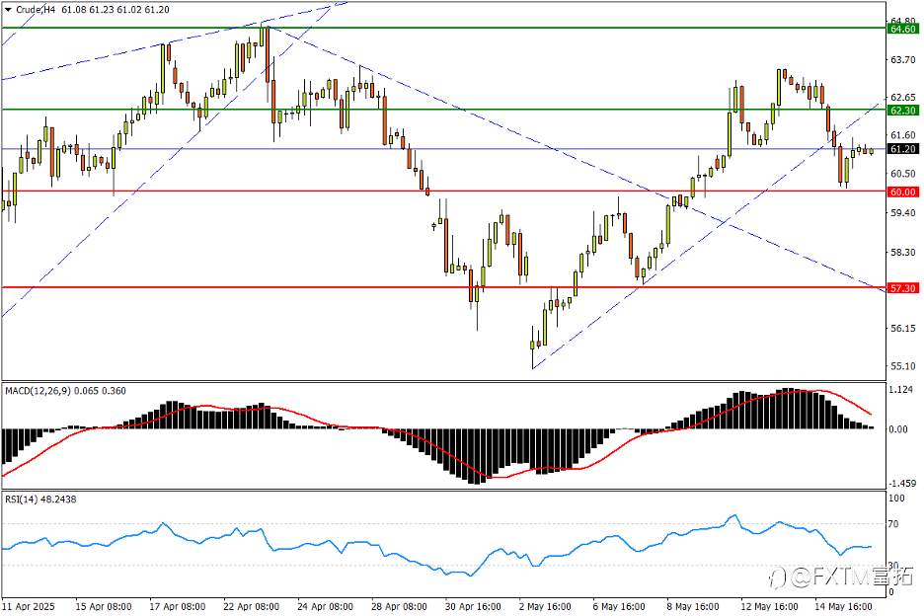Click the 8 May 16:00 time label
The width and height of the screenshot is (924, 616).
[693, 606]
